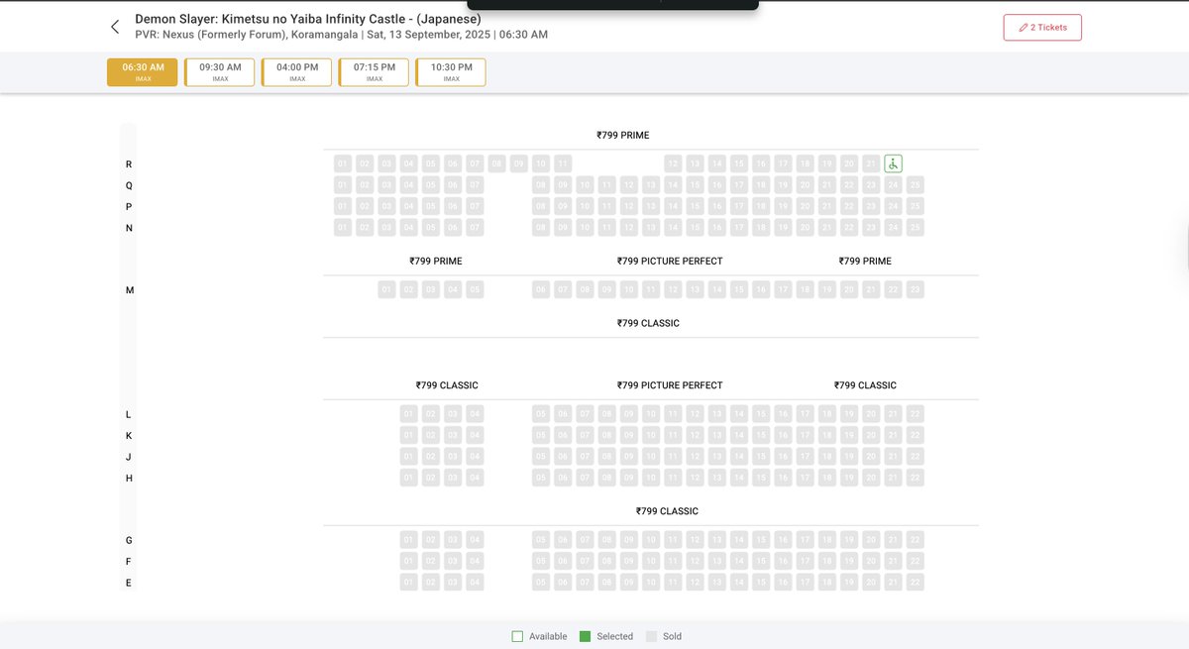Select seat Q25 at the row end

point(915,184)
